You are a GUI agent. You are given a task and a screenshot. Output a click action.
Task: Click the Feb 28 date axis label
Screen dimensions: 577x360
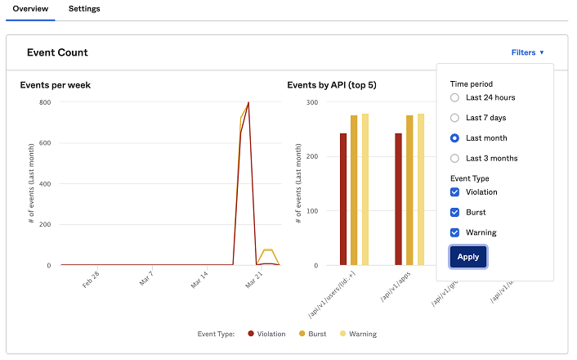point(90,281)
